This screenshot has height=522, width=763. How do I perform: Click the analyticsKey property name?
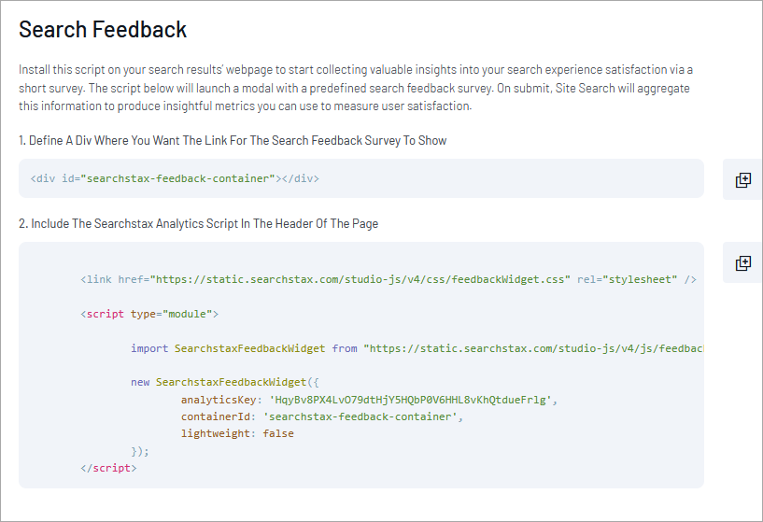(x=219, y=400)
